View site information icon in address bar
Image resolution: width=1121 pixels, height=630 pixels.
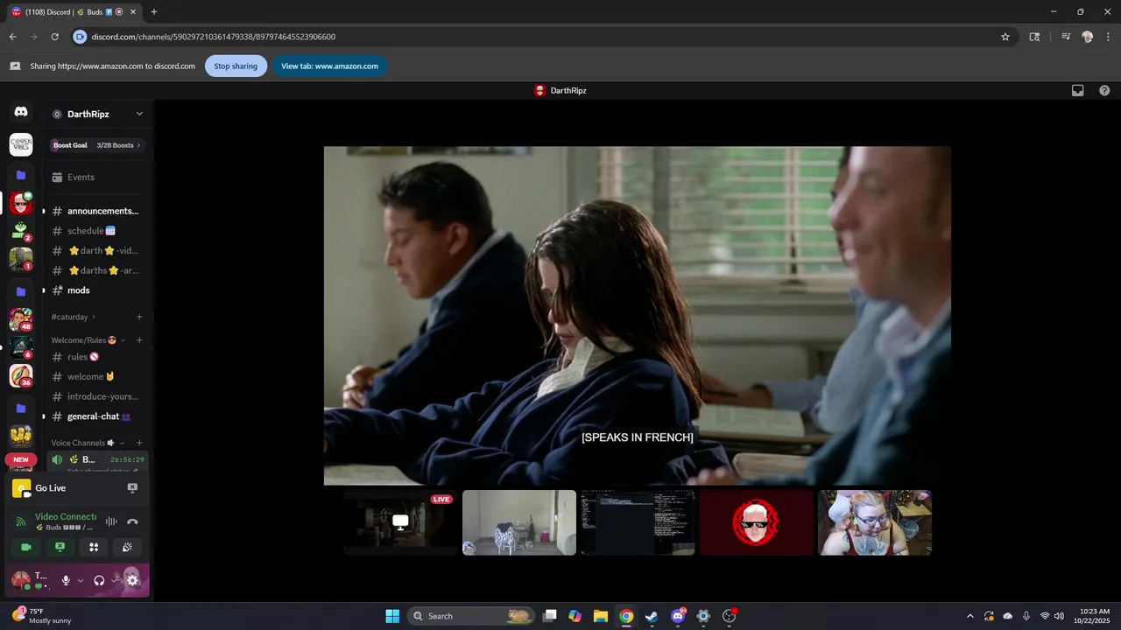click(81, 37)
